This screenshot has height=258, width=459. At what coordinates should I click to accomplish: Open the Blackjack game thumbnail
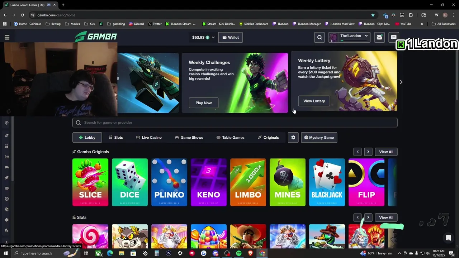coord(327,182)
